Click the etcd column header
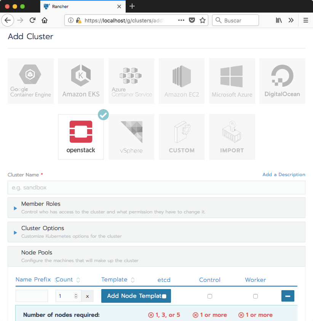 tap(164, 280)
